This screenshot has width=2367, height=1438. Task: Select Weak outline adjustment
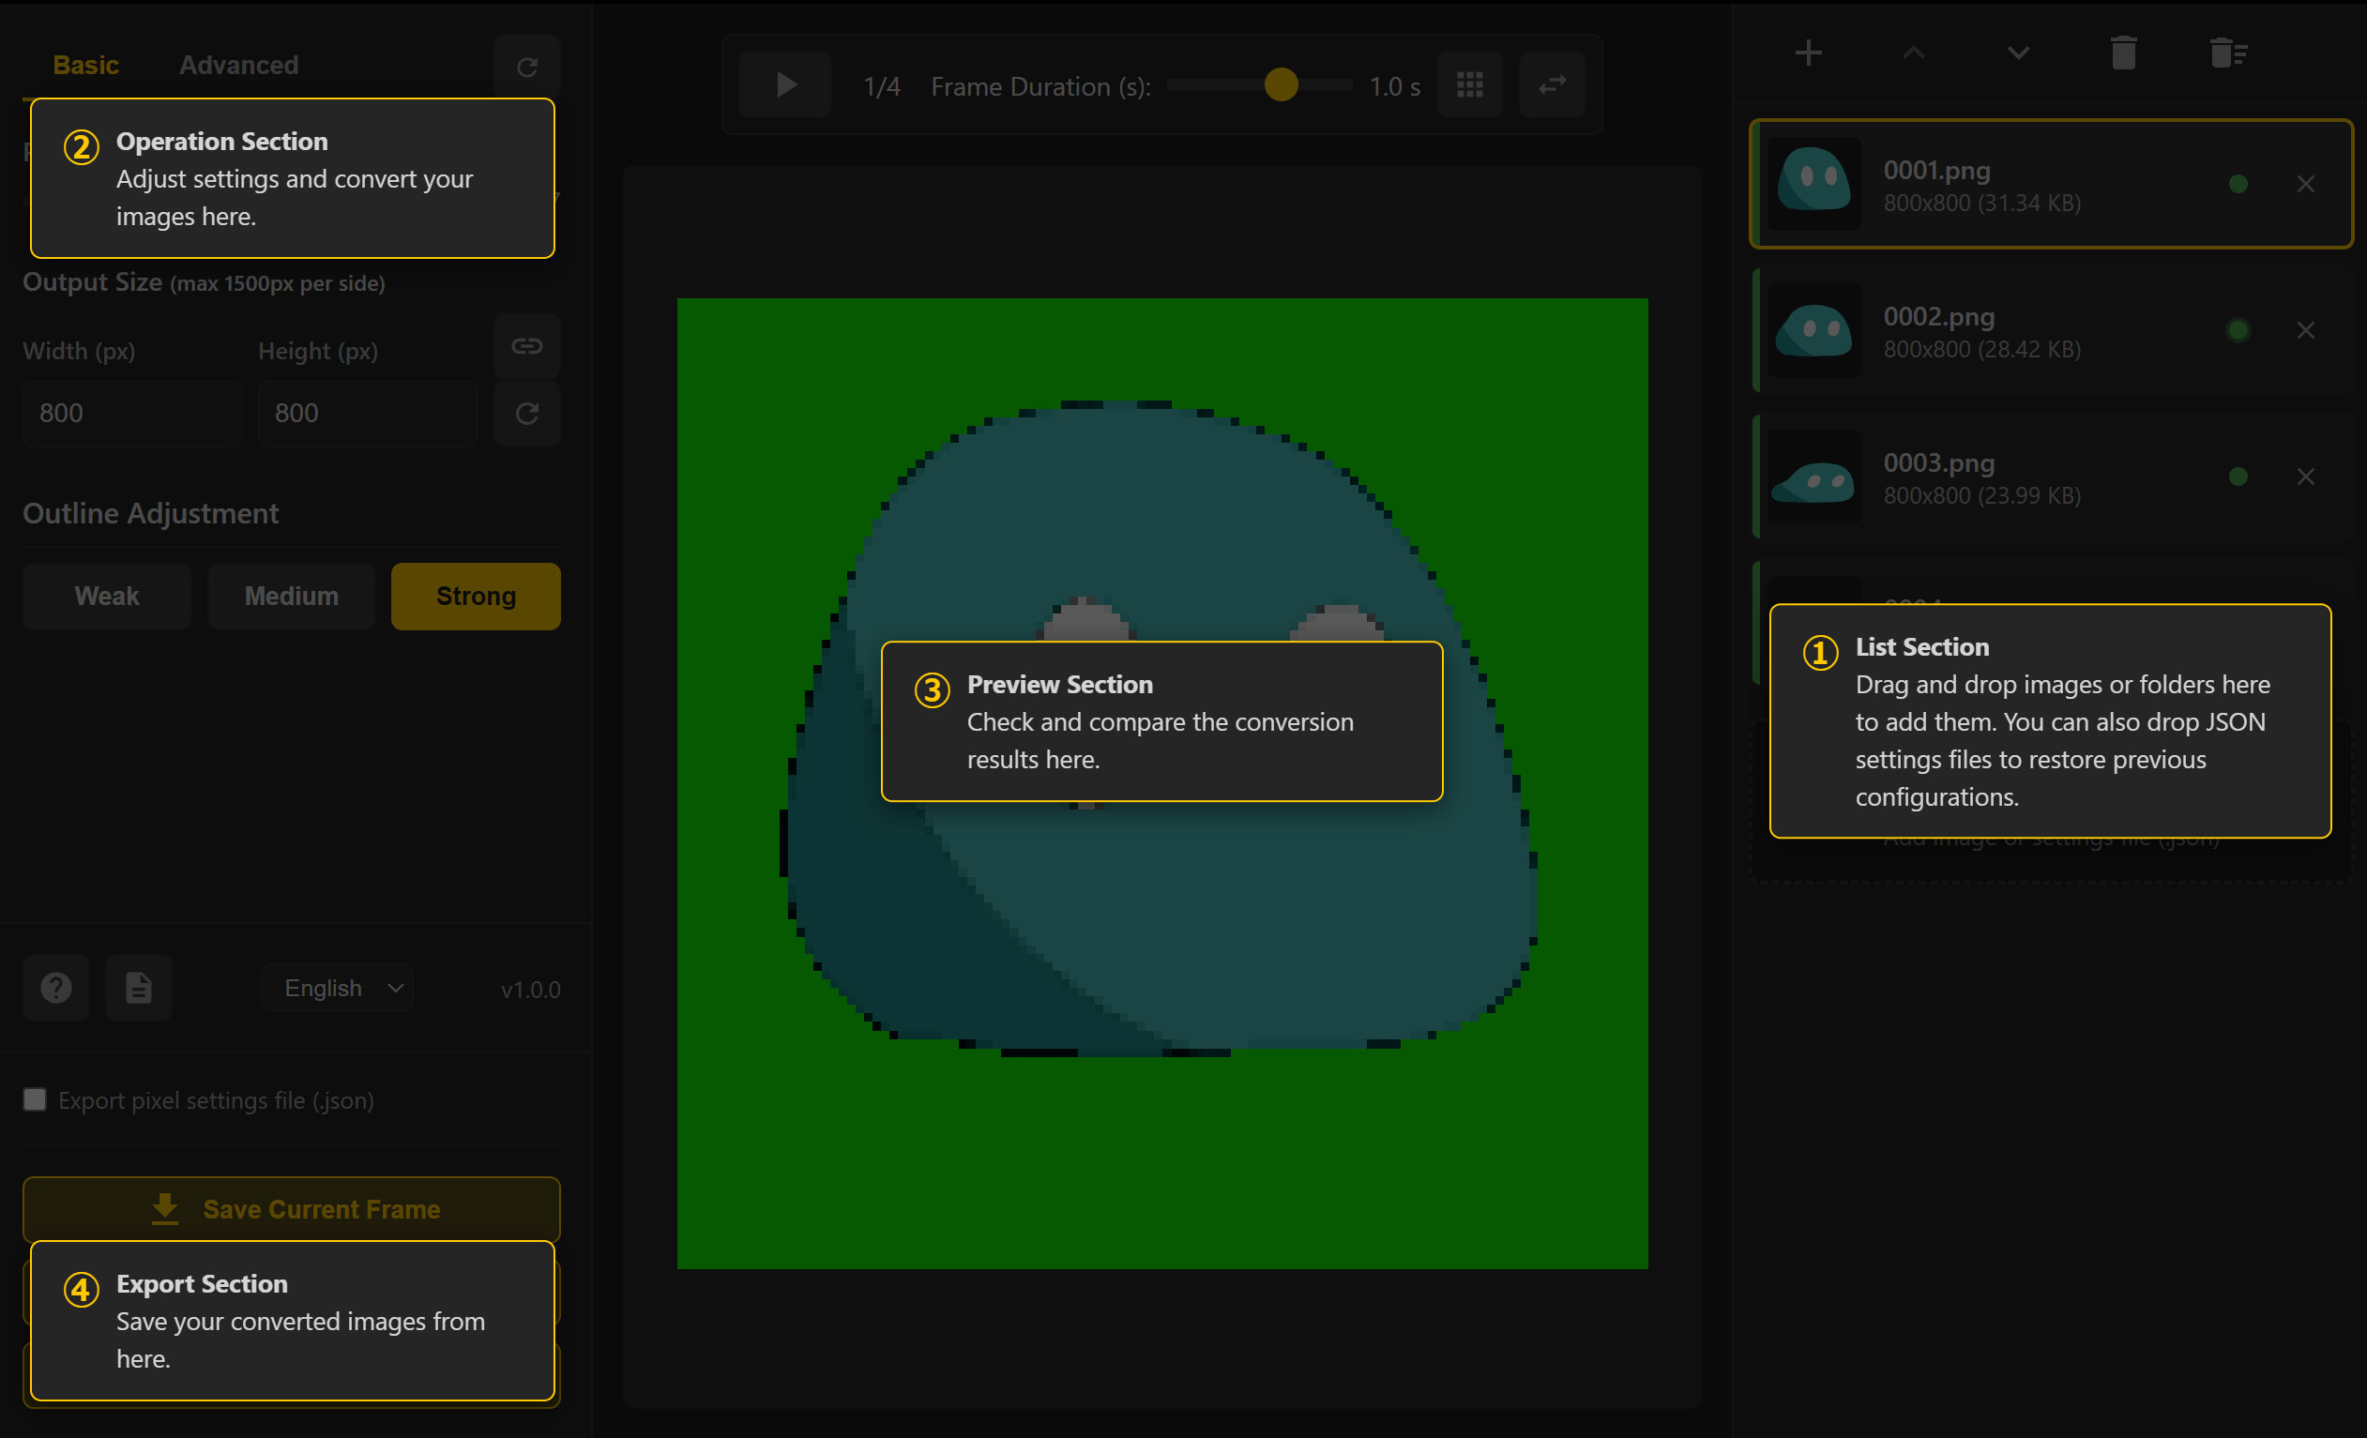tap(107, 596)
